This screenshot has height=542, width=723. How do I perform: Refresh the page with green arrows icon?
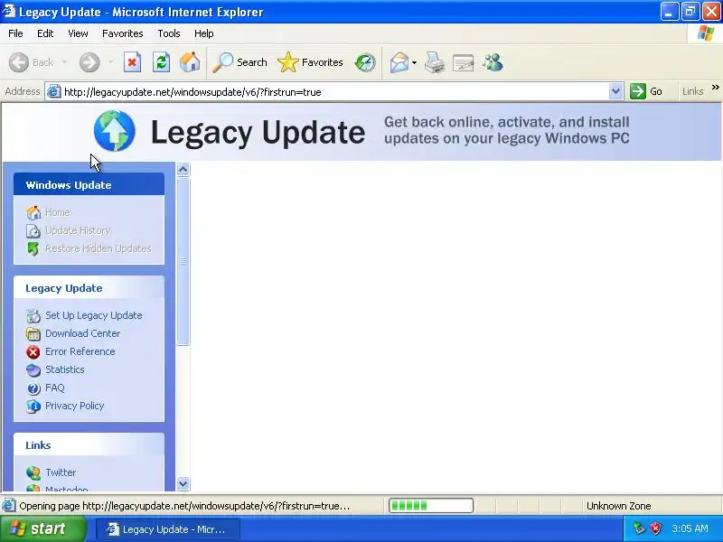162,62
